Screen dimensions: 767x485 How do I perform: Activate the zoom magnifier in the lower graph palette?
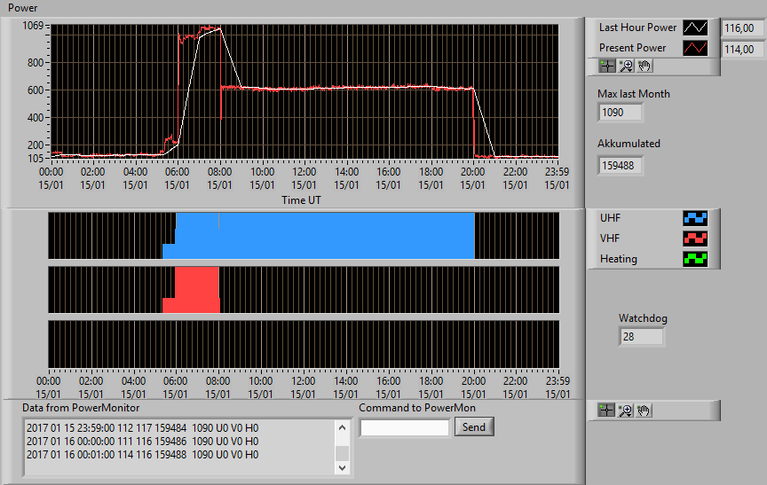625,411
